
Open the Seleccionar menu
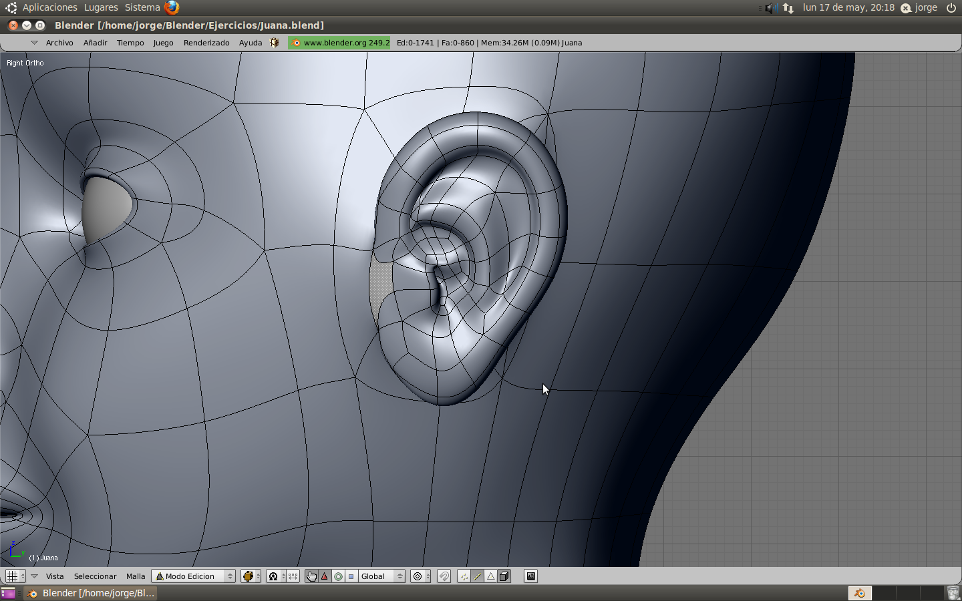pyautogui.click(x=95, y=576)
